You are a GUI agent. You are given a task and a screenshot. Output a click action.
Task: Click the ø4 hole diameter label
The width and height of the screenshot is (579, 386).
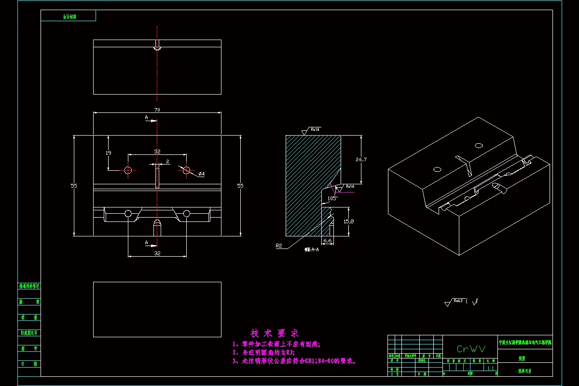[202, 174]
